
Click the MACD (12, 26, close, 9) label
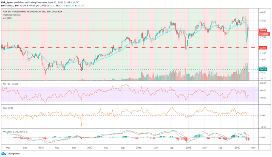click(x=15, y=132)
